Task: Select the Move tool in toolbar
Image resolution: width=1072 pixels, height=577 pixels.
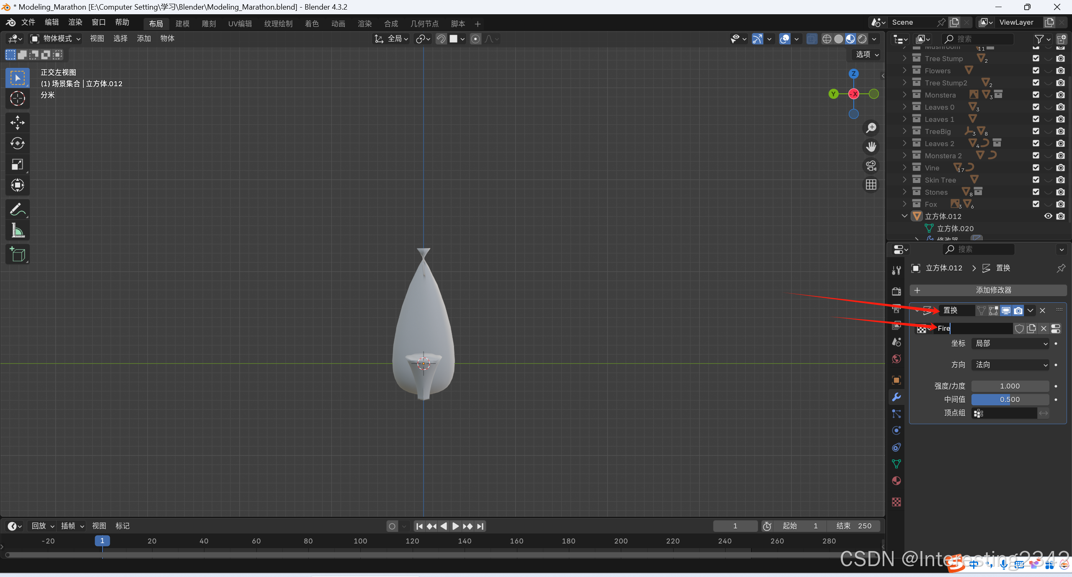Action: [17, 123]
